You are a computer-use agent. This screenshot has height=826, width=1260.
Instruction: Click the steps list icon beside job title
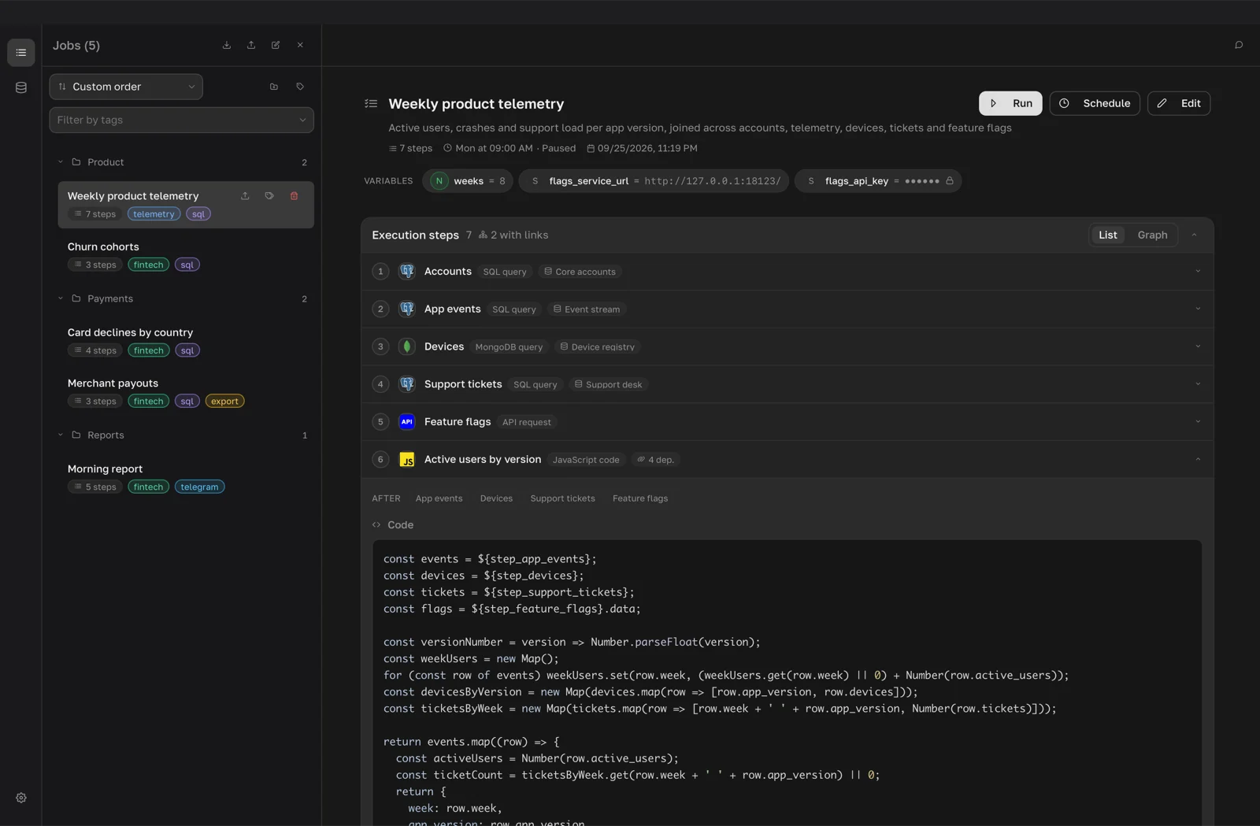[x=371, y=104]
